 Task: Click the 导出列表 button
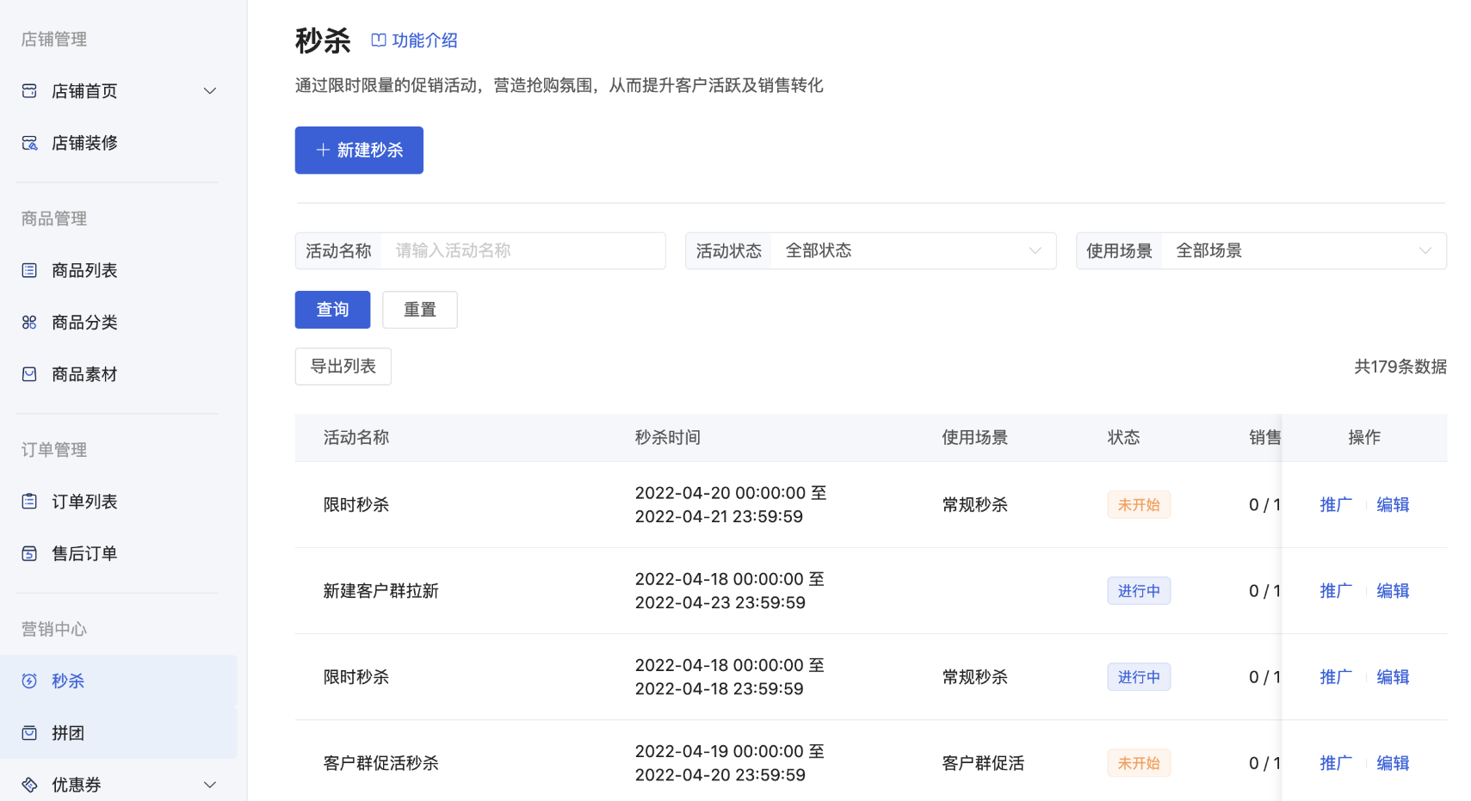click(343, 367)
